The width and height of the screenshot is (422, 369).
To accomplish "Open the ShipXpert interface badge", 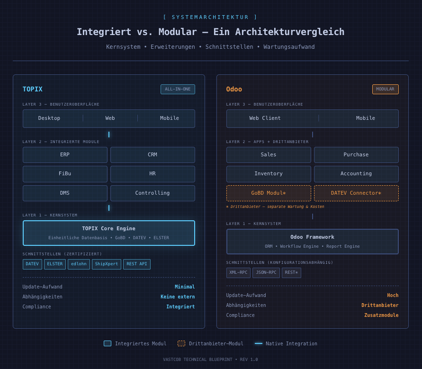I will click(x=106, y=264).
